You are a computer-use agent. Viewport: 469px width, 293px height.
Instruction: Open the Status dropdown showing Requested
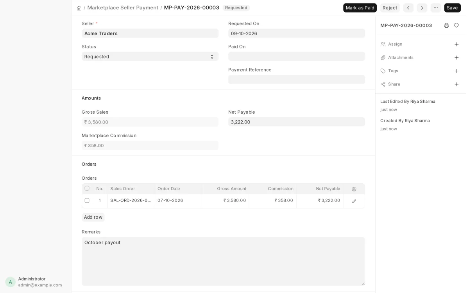[x=150, y=57]
